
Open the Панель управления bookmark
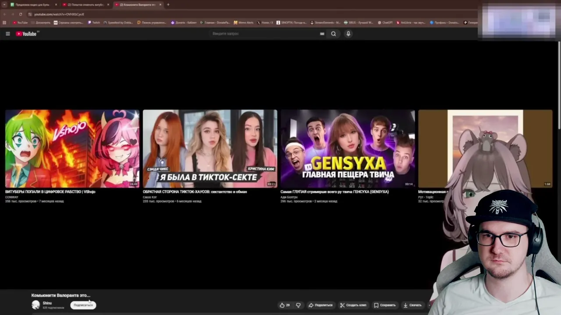coord(152,22)
